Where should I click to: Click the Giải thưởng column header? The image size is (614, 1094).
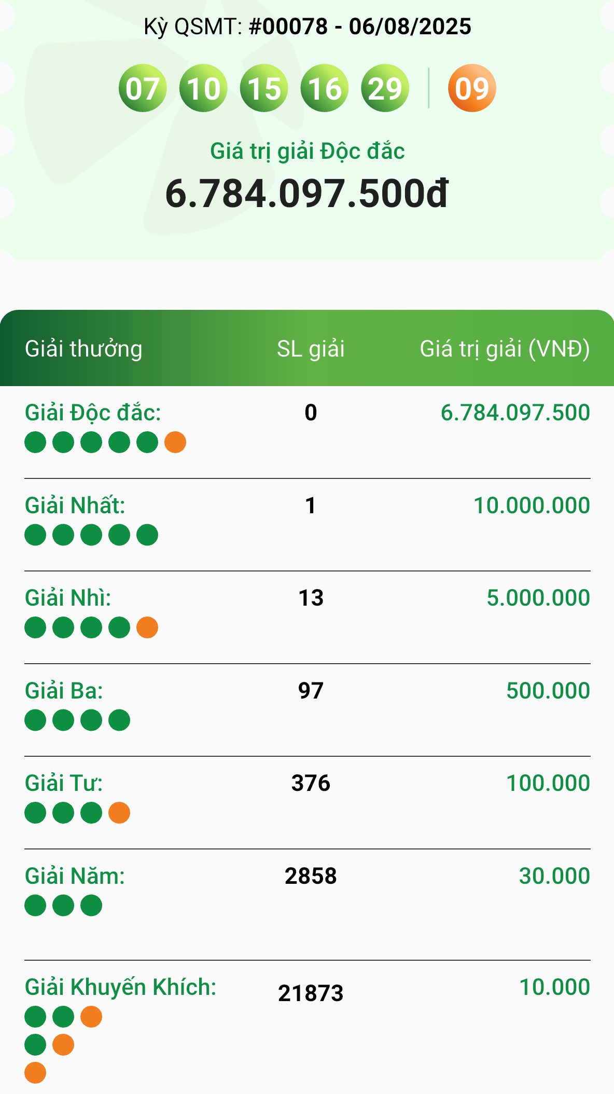[x=83, y=349]
